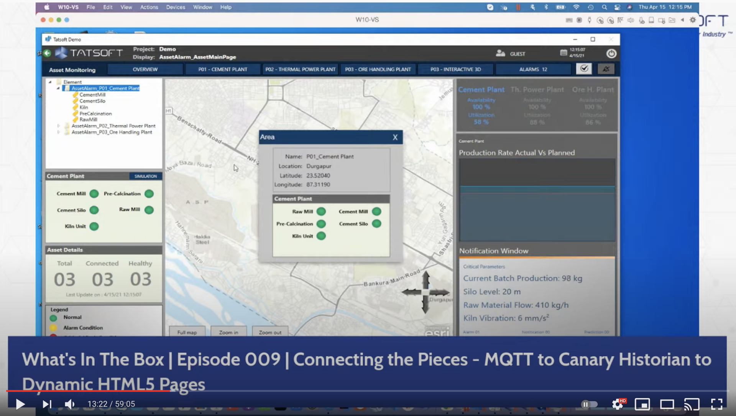Enable miniplayer mode in YouTube controls
736x416 pixels.
642,404
